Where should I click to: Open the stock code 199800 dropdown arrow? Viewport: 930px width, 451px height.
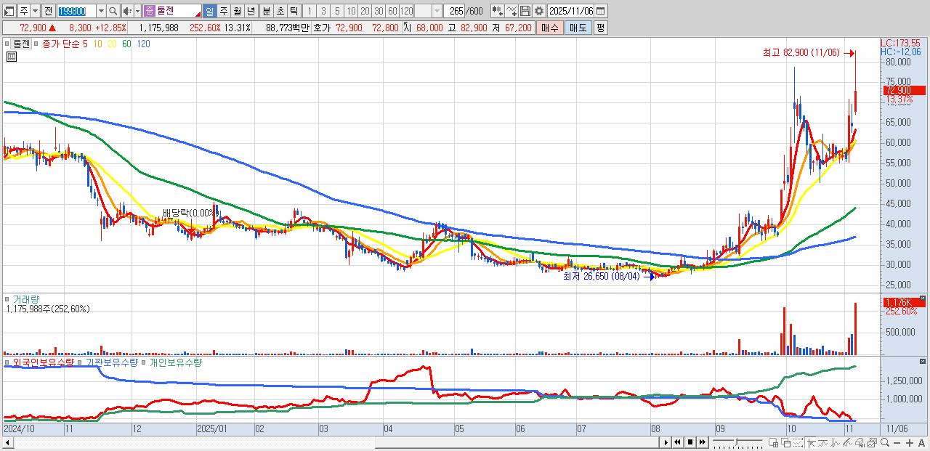[x=101, y=12]
